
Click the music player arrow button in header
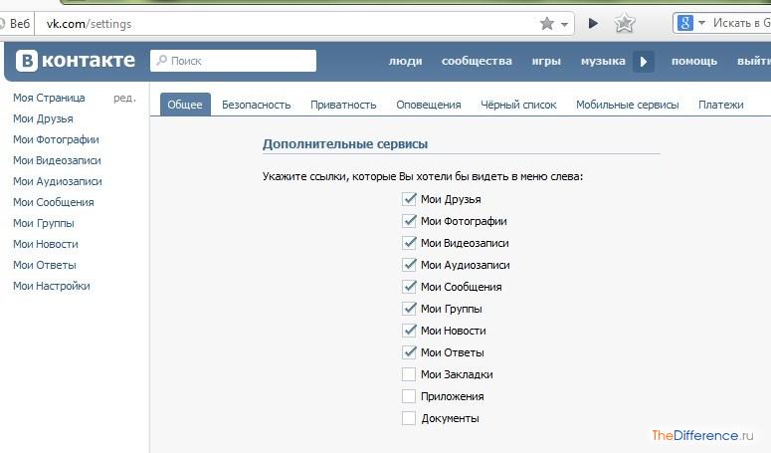[x=643, y=62]
